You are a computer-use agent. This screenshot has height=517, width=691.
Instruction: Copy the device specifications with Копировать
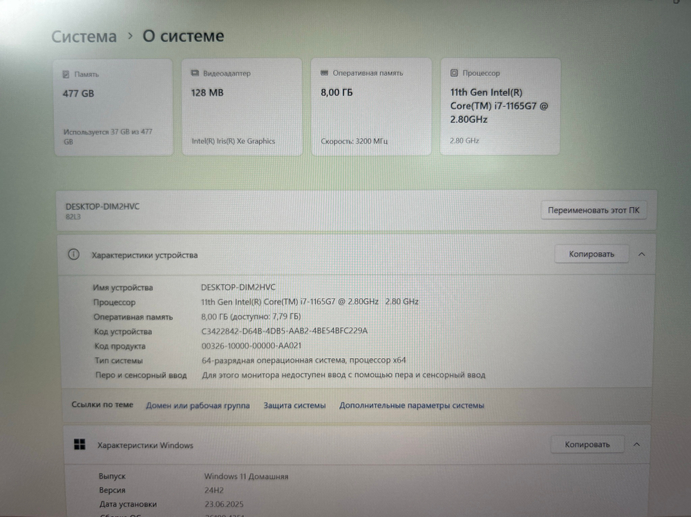click(591, 253)
